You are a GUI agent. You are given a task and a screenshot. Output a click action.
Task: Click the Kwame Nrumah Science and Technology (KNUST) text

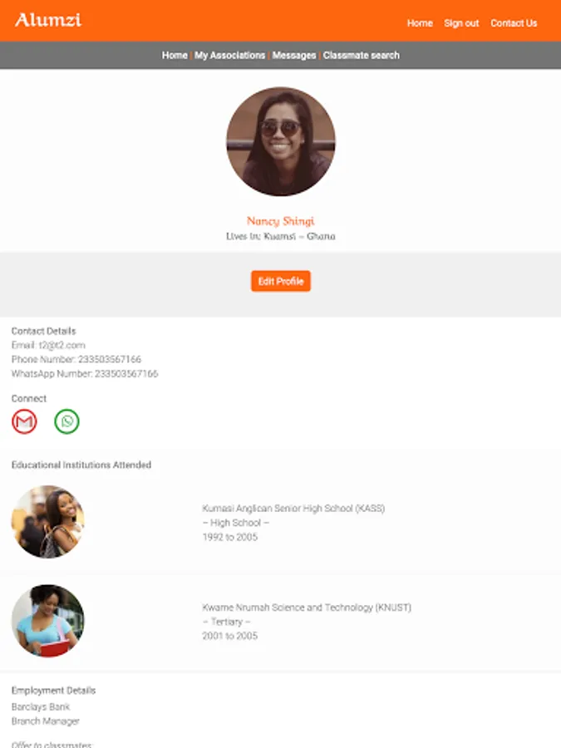307,608
